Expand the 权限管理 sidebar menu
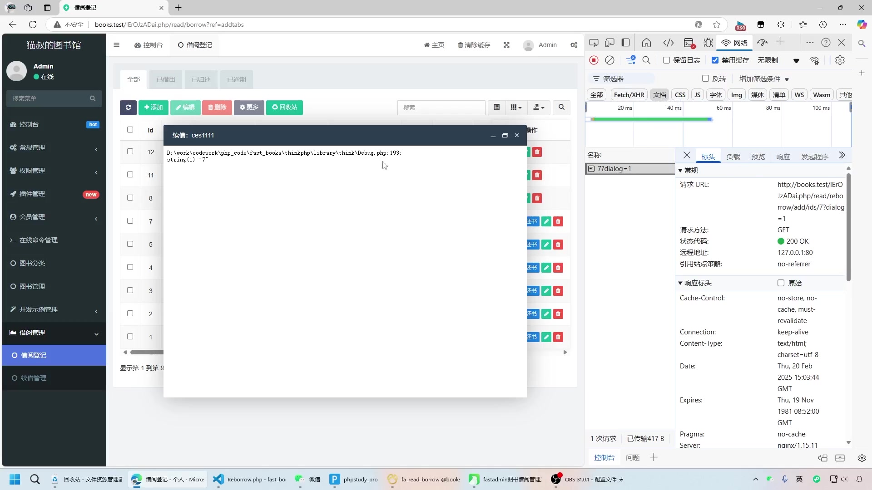Image resolution: width=872 pixels, height=490 pixels. pos(54,171)
